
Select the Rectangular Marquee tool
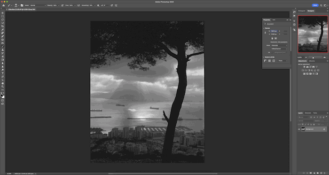click(x=2, y=16)
